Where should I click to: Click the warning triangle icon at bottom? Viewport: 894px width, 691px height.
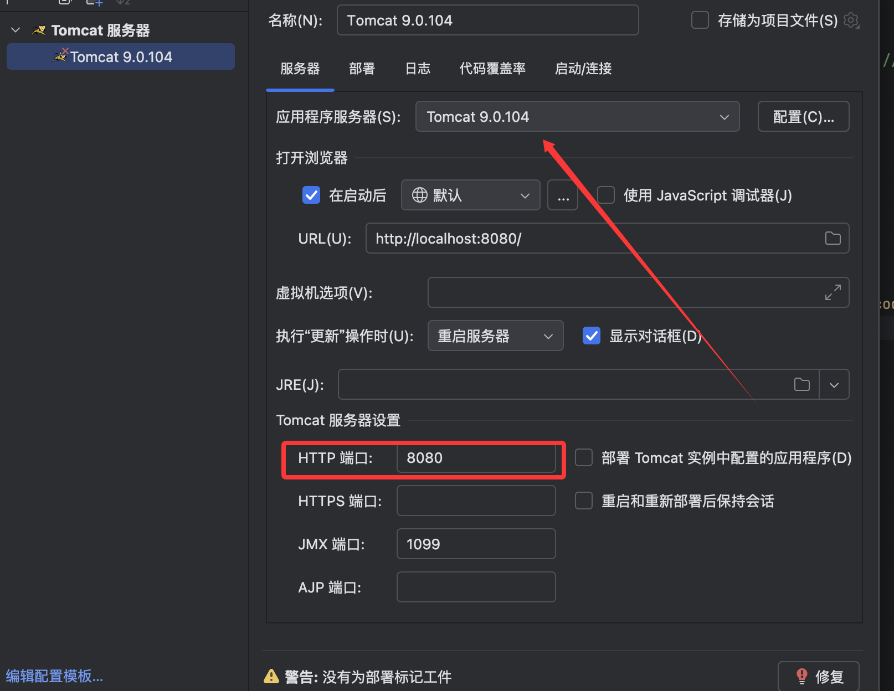point(271,676)
